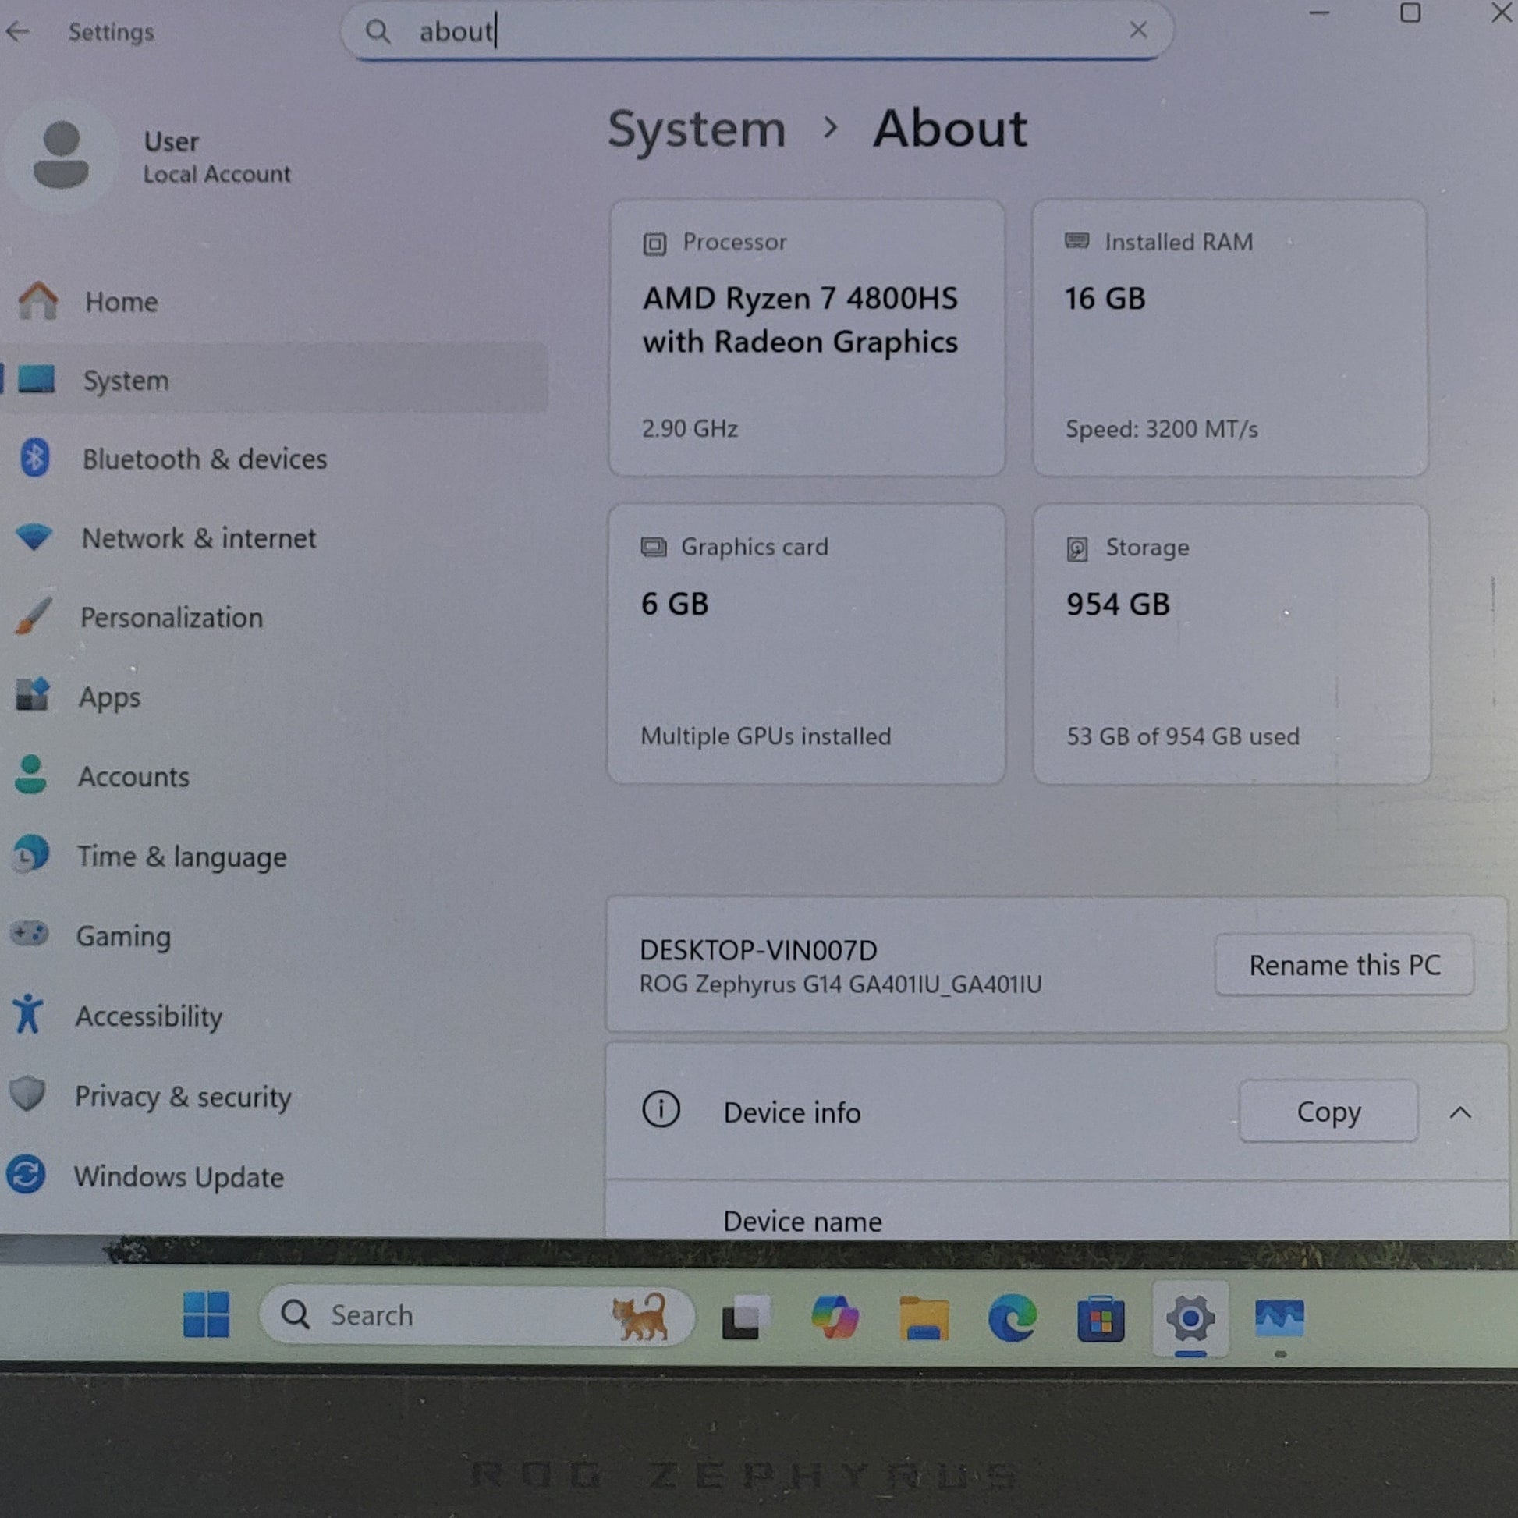
Task: Clear the search box with the X
Action: (1137, 30)
